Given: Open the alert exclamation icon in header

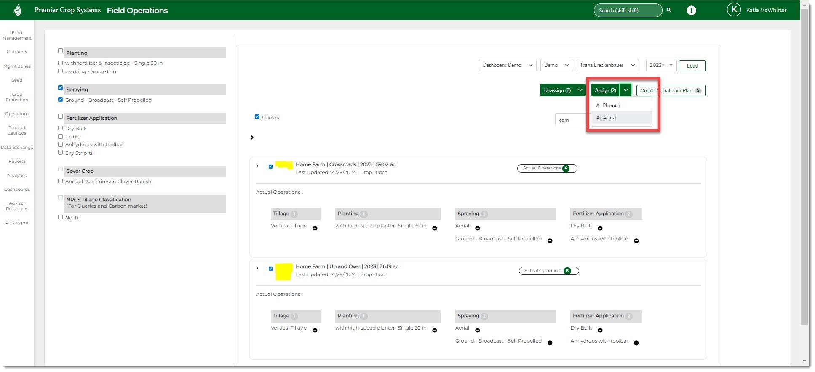Looking at the screenshot, I should pos(691,11).
